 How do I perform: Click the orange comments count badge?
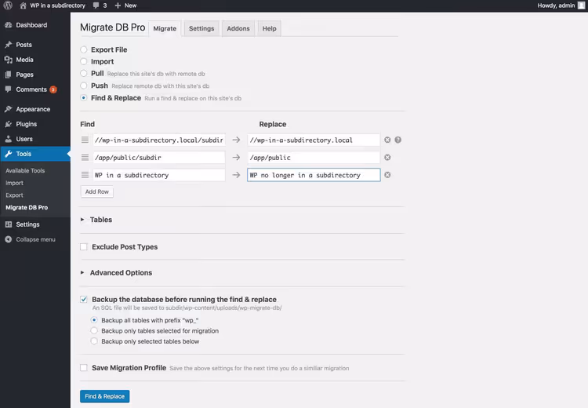click(53, 89)
